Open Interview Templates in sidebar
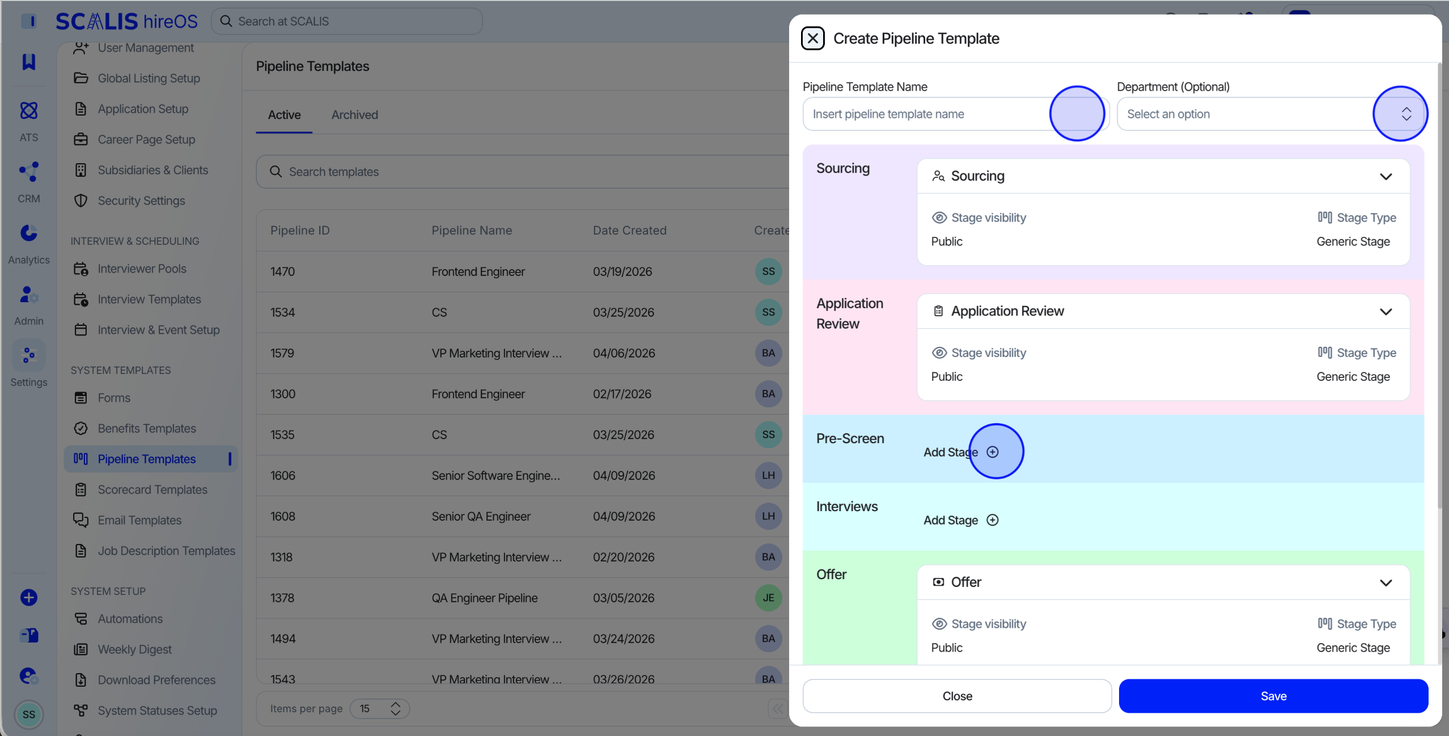Screen dimensions: 1449x736 coord(150,299)
